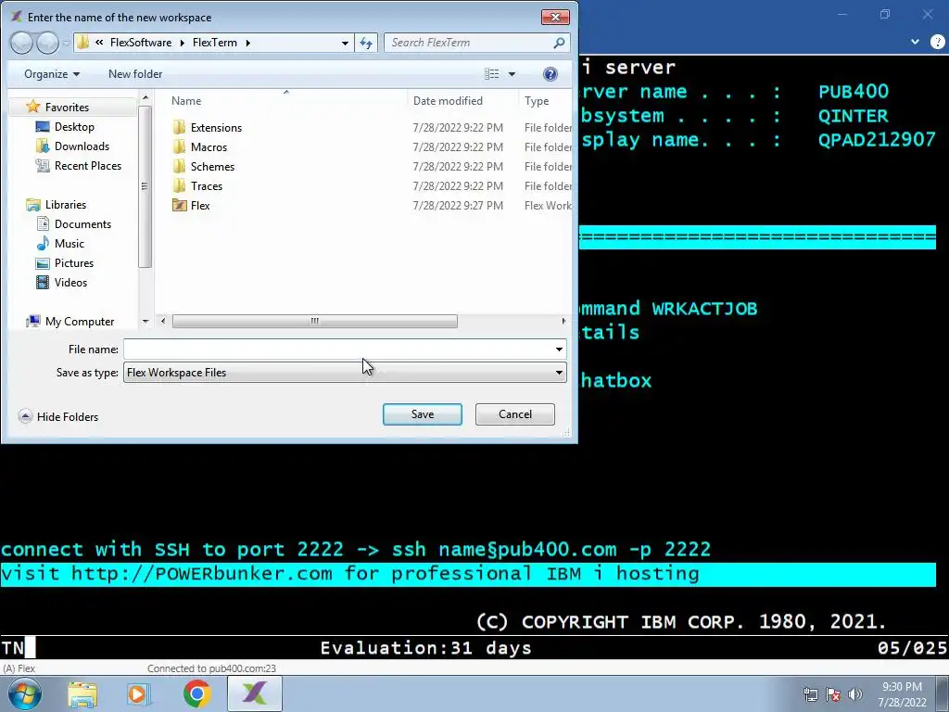
Task: Click in the File name input field
Action: tap(337, 350)
